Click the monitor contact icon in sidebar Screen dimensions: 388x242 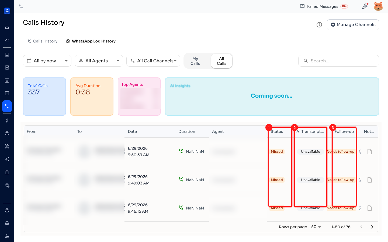coord(7,80)
